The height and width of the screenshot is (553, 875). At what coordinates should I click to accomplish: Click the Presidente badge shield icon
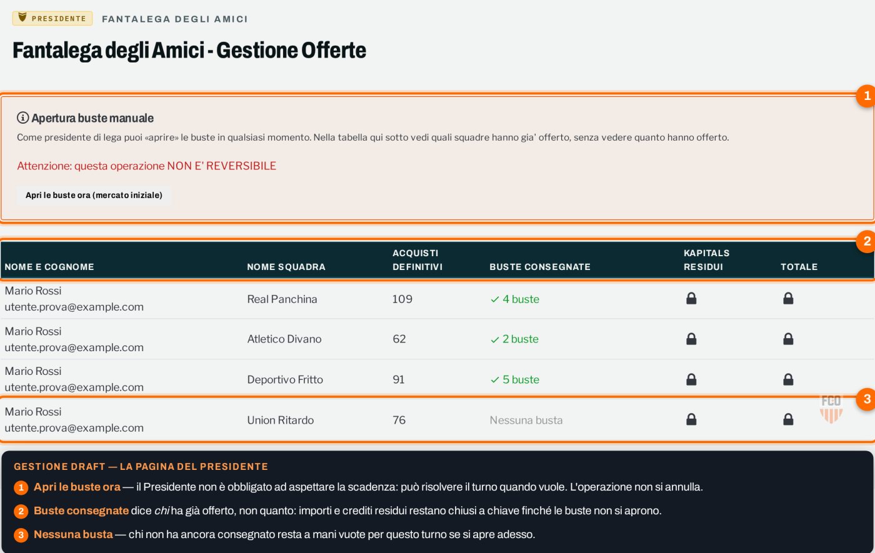[x=22, y=18]
